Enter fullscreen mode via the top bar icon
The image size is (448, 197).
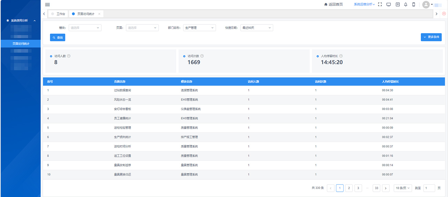[x=380, y=4]
